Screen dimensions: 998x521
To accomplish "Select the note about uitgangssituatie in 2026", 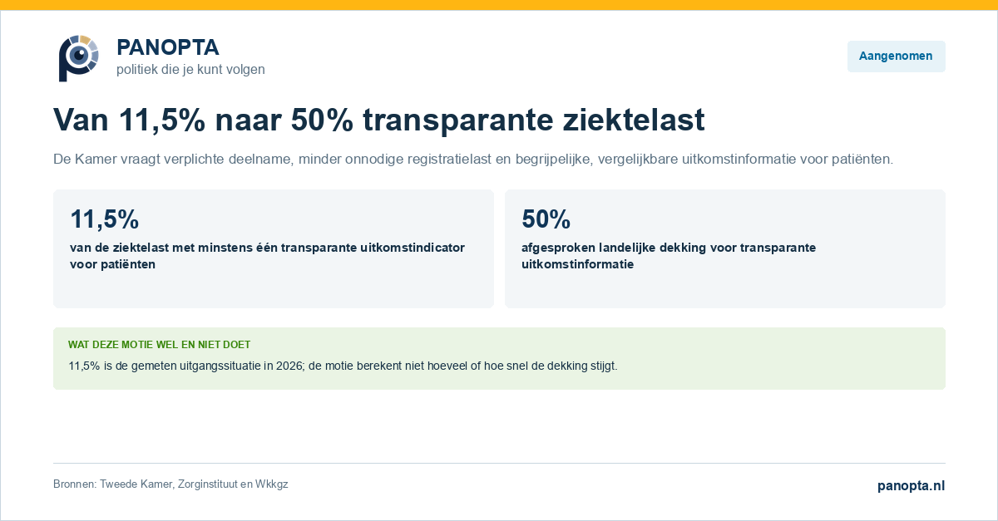I will (343, 366).
